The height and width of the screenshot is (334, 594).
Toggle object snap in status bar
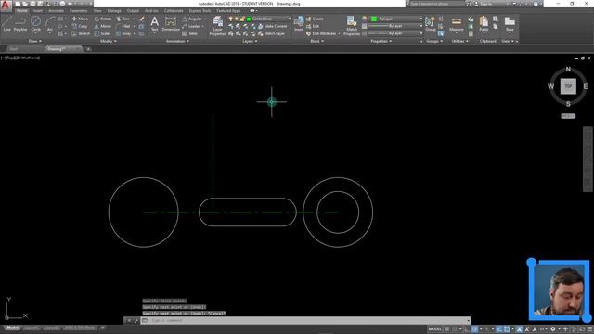click(x=507, y=329)
